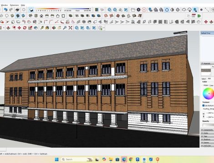The image size is (214, 163).
Task: Switch to Front view using filled house icon
Action: click(x=41, y=16)
